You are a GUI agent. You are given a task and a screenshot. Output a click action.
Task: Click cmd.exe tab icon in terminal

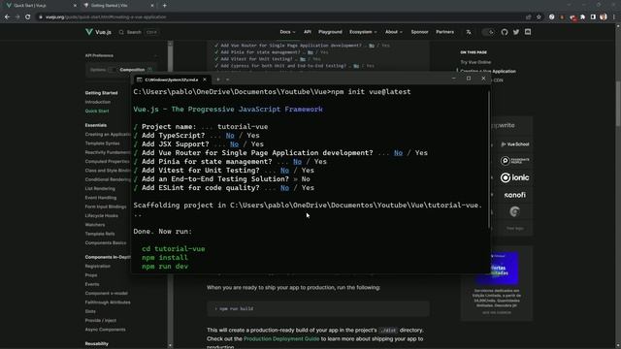[140, 79]
